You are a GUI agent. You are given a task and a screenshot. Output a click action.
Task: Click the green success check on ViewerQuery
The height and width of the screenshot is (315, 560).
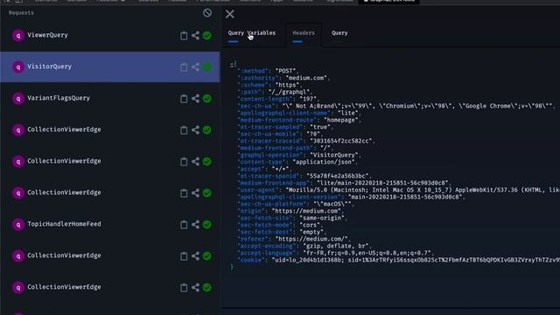pyautogui.click(x=206, y=35)
